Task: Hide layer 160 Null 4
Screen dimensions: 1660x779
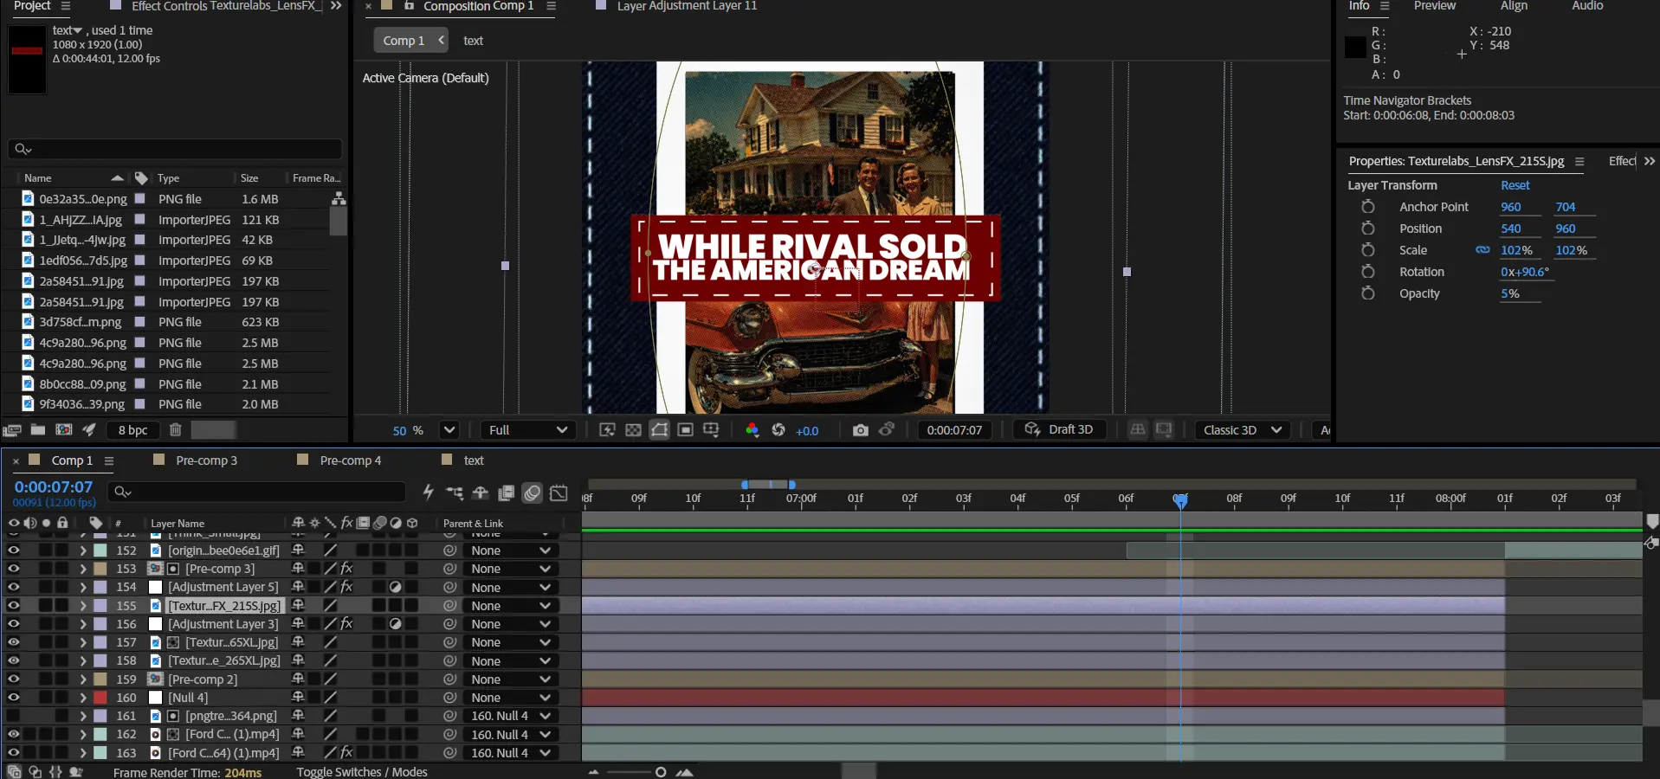Action: [14, 698]
